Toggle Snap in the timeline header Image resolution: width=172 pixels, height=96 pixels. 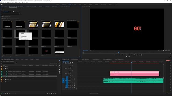(x=66, y=63)
